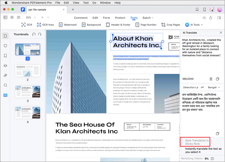Open the Bengali target language dropdown
Image resolution: width=225 pixels, height=162 pixels.
click(214, 87)
